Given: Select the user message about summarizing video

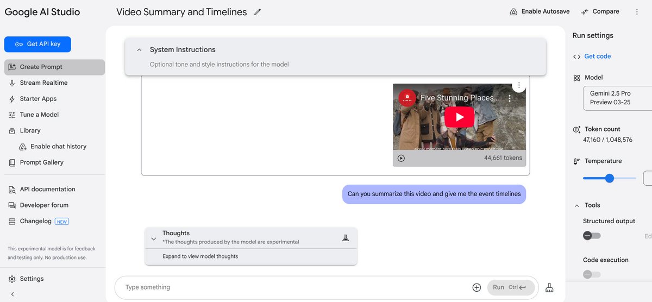Looking at the screenshot, I should point(434,194).
